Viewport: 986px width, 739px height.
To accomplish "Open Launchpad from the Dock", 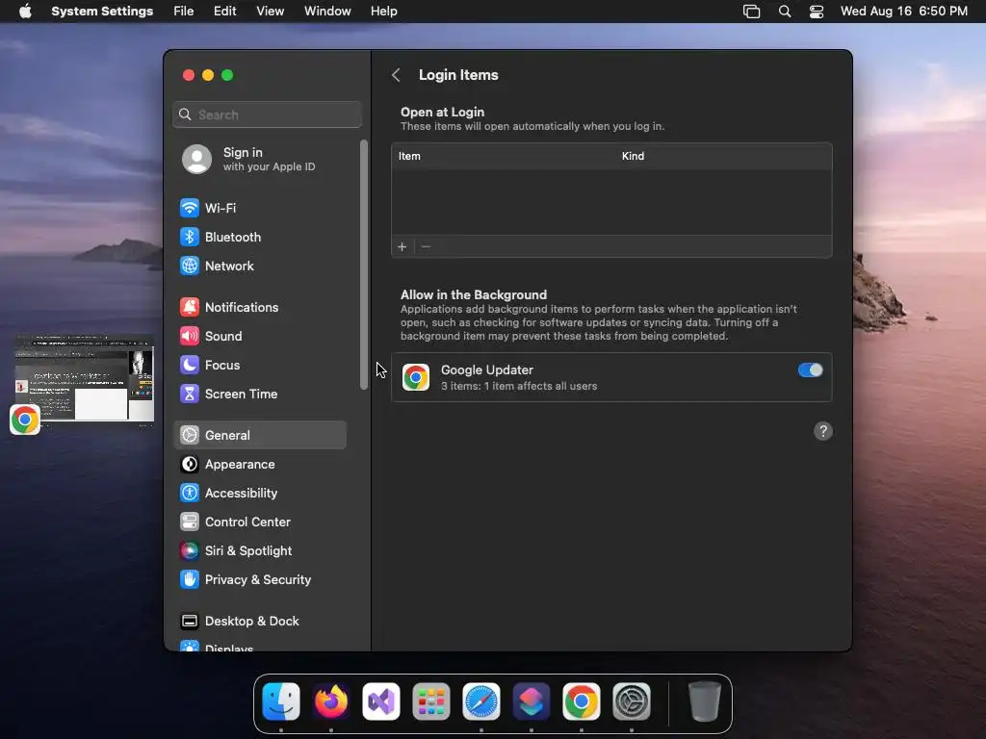I will [x=431, y=701].
